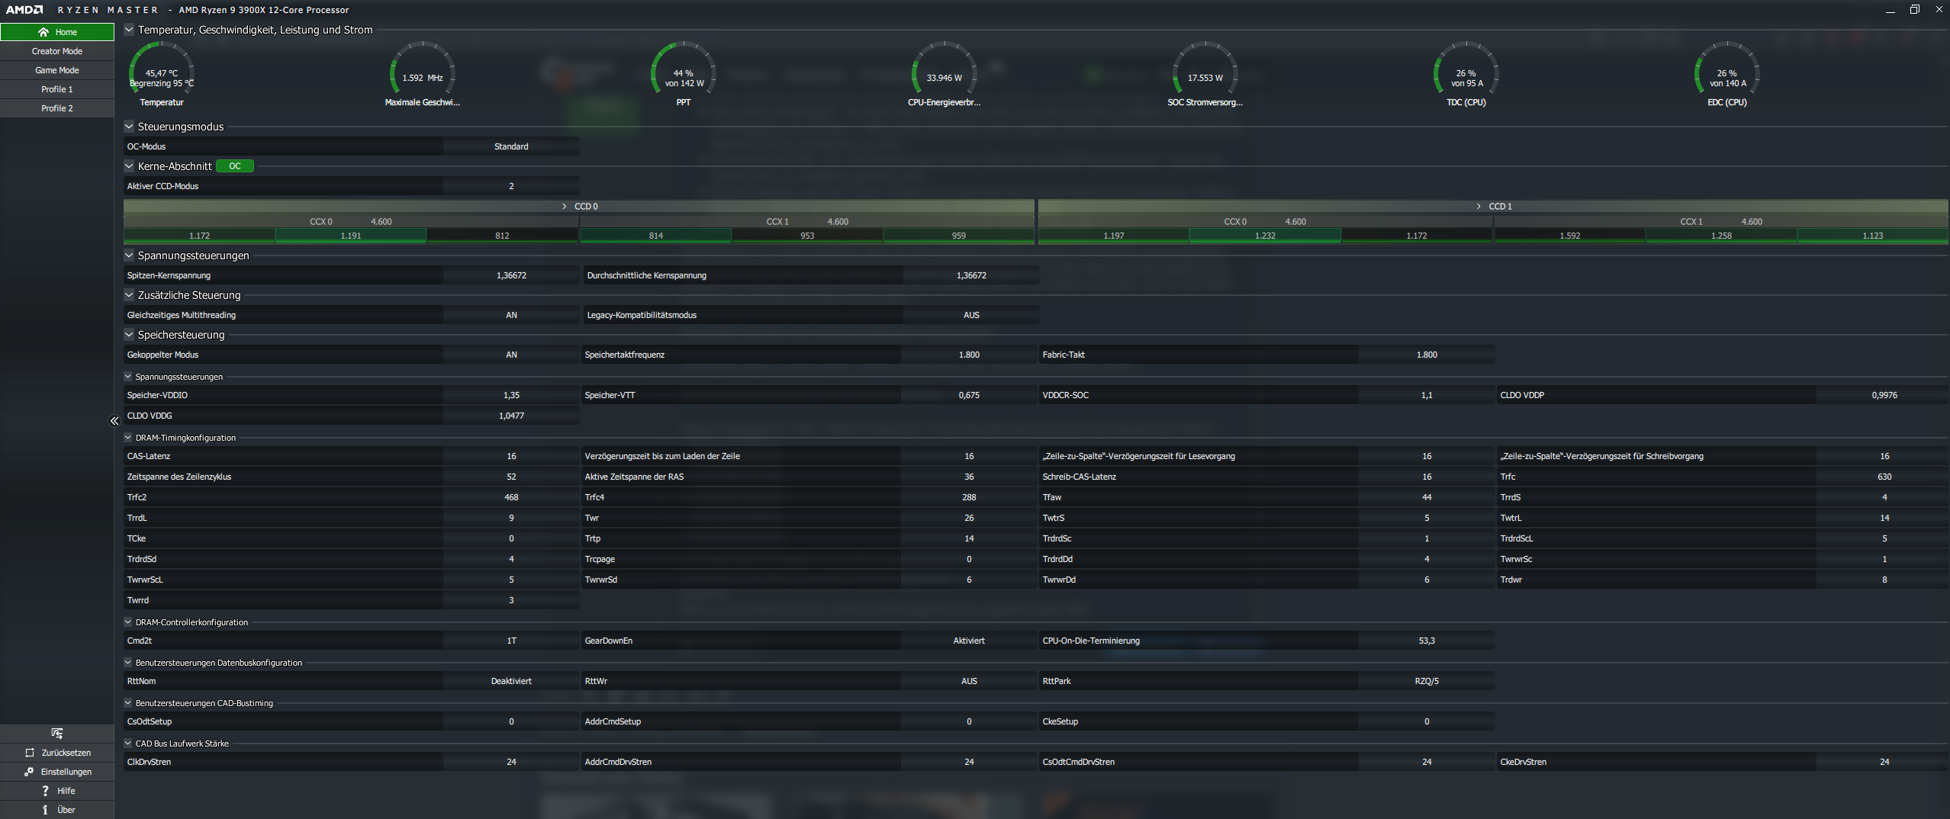Click the RttNom value Deaktiviert
Image resolution: width=1950 pixels, height=819 pixels.
pyautogui.click(x=511, y=681)
